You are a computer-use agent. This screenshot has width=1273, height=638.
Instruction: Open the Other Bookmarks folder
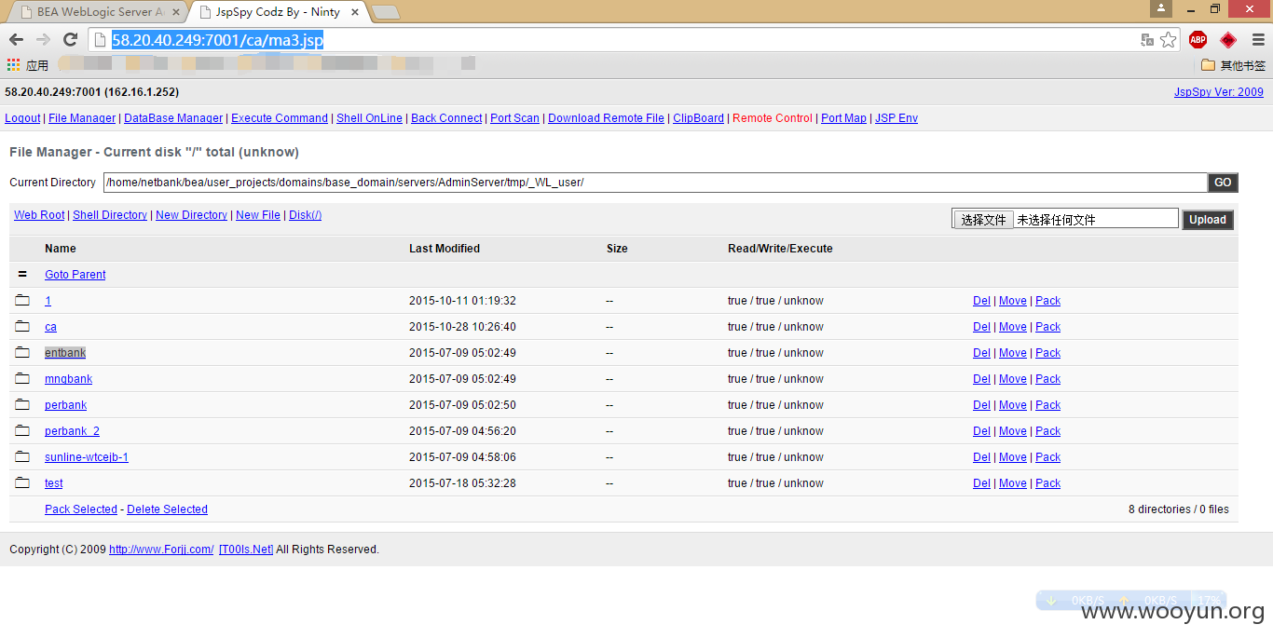coord(1232,65)
